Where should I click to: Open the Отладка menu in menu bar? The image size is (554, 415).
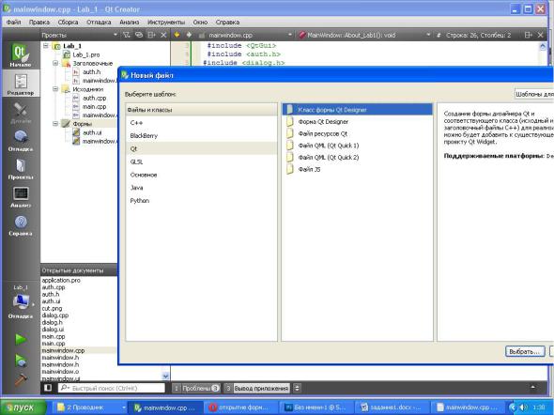click(99, 22)
